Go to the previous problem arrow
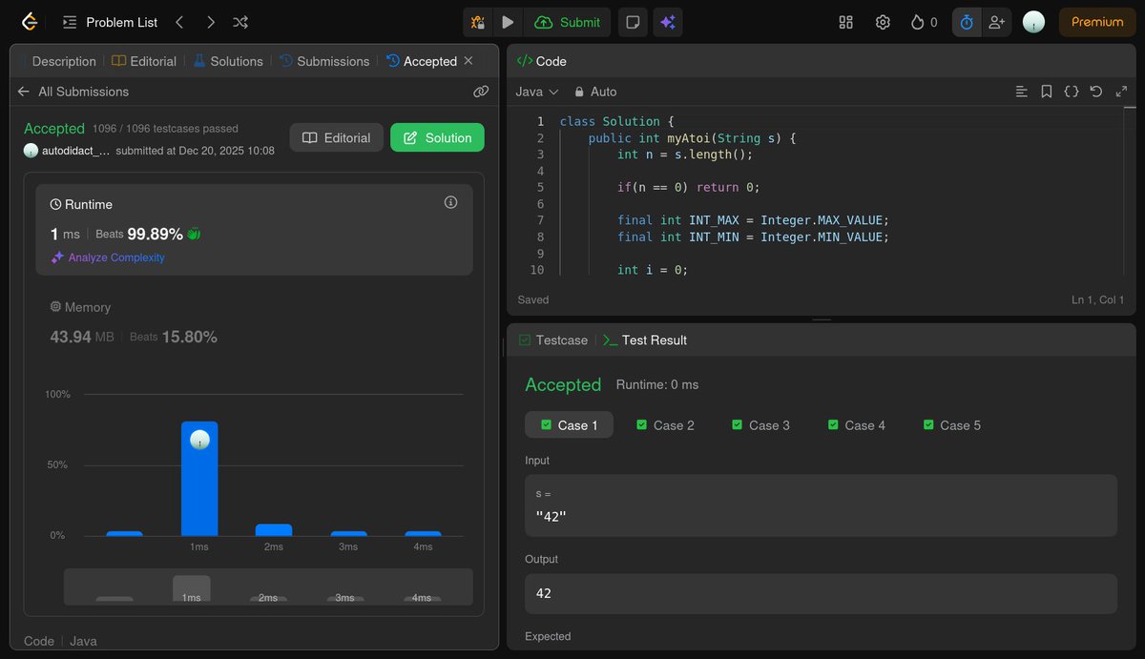This screenshot has height=659, width=1145. point(179,22)
